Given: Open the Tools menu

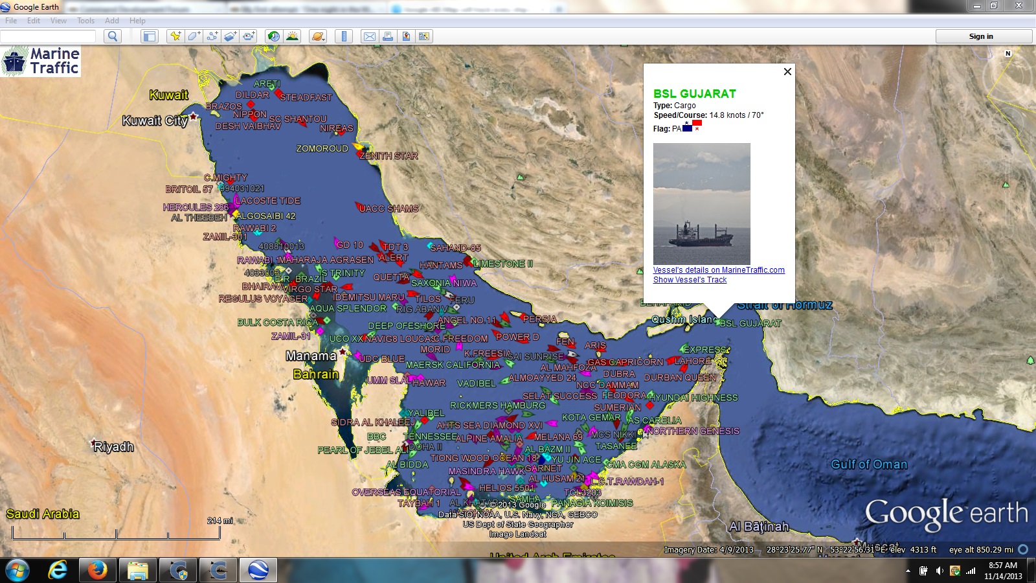Looking at the screenshot, I should pos(85,21).
